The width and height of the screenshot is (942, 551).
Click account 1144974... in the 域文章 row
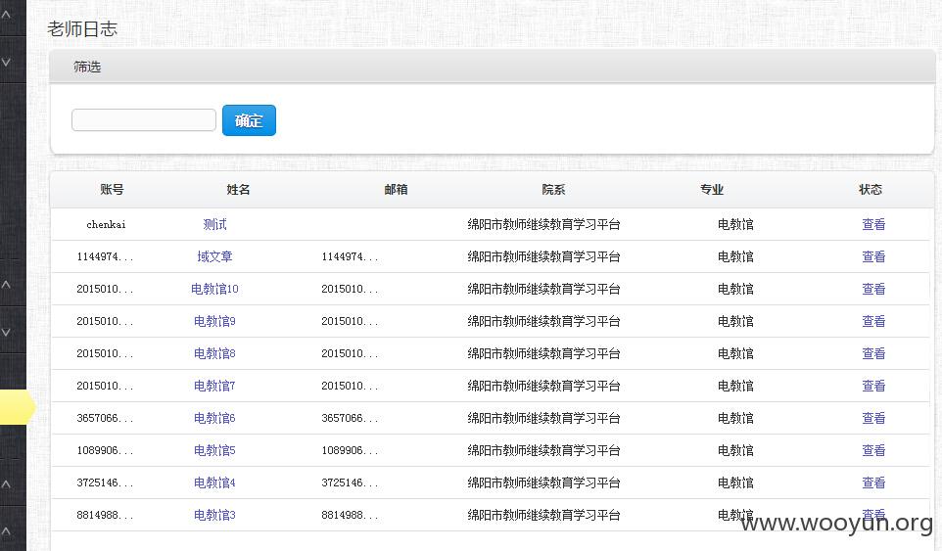105,256
